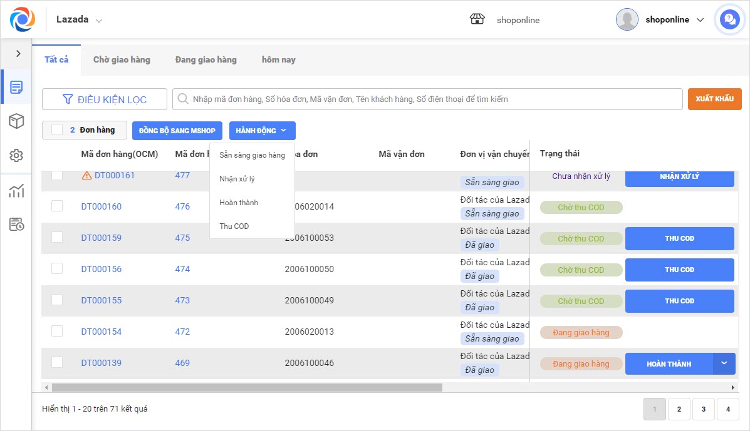Click the Xuất khẩu export button
This screenshot has height=431, width=750.
coord(714,99)
